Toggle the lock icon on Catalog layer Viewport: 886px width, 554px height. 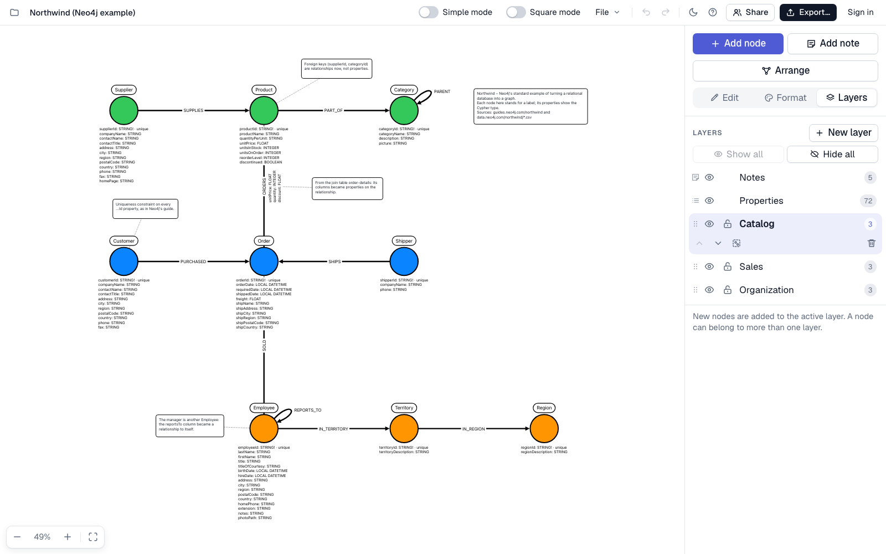[x=728, y=224]
